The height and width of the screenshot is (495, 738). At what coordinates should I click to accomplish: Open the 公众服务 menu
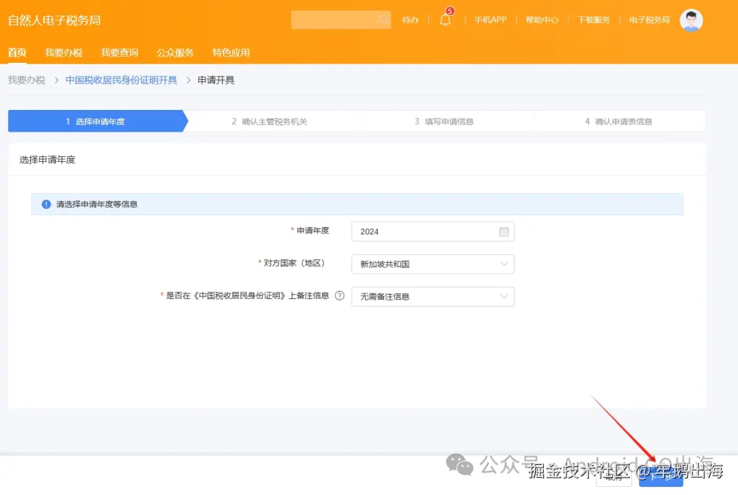click(175, 52)
